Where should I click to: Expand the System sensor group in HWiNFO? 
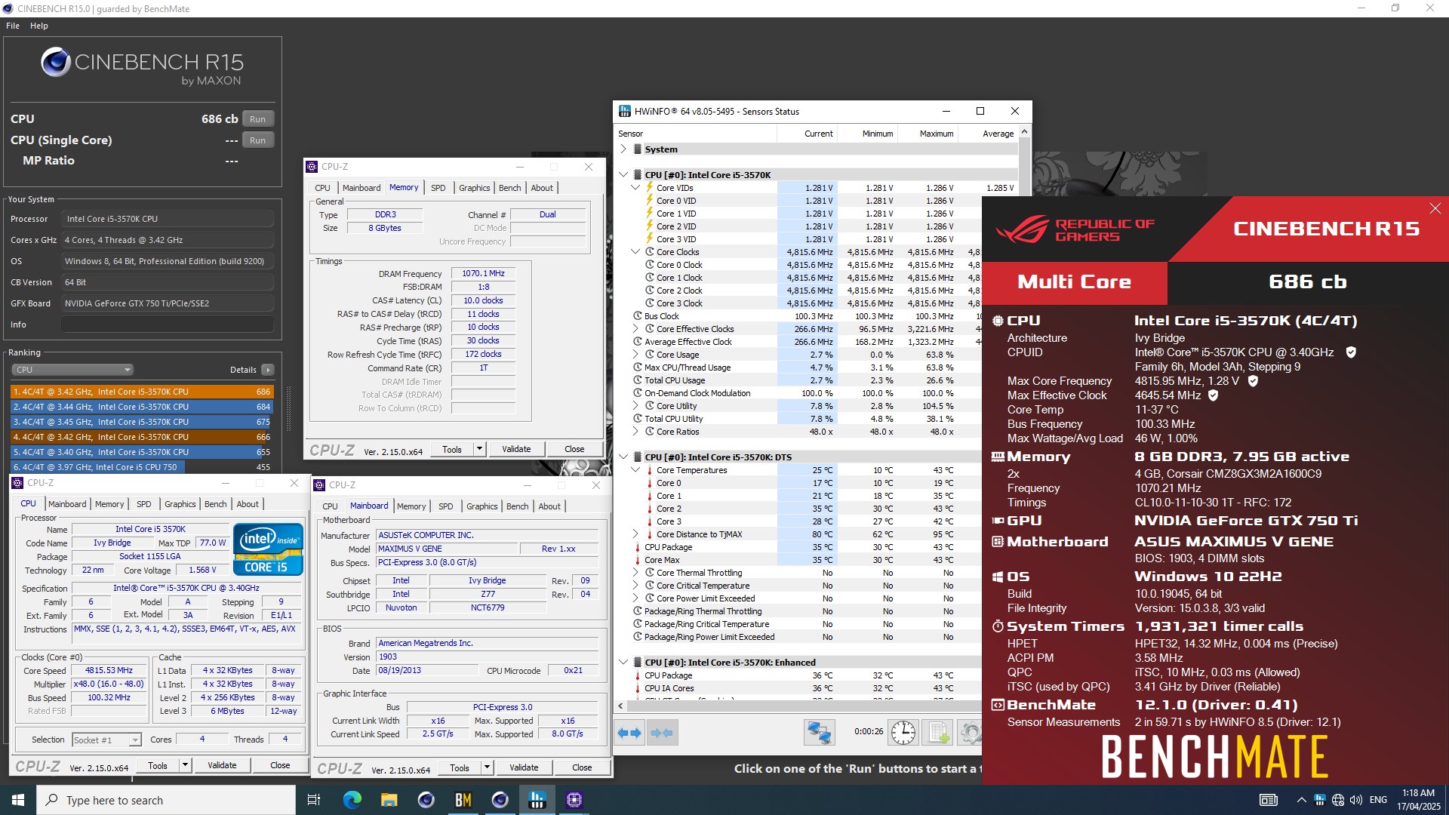tap(623, 149)
